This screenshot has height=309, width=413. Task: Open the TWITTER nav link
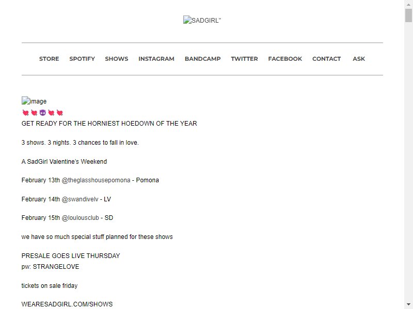click(244, 59)
